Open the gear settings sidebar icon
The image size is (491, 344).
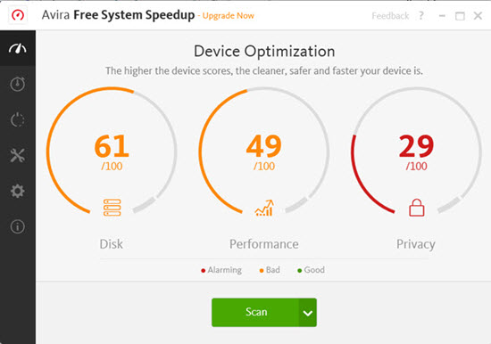click(x=18, y=191)
